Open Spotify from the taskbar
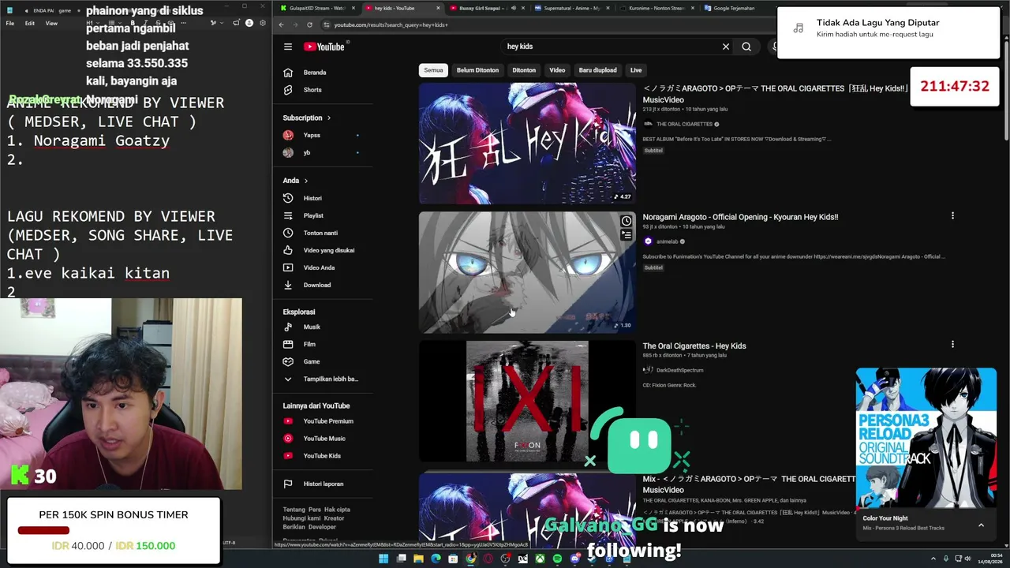 coord(557,559)
